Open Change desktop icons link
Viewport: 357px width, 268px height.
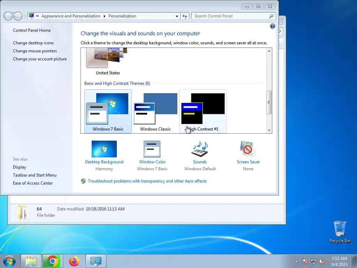click(33, 43)
